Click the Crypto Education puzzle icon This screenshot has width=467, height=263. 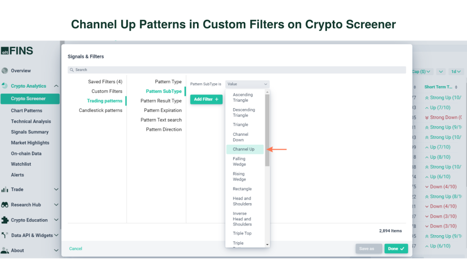pos(5,220)
